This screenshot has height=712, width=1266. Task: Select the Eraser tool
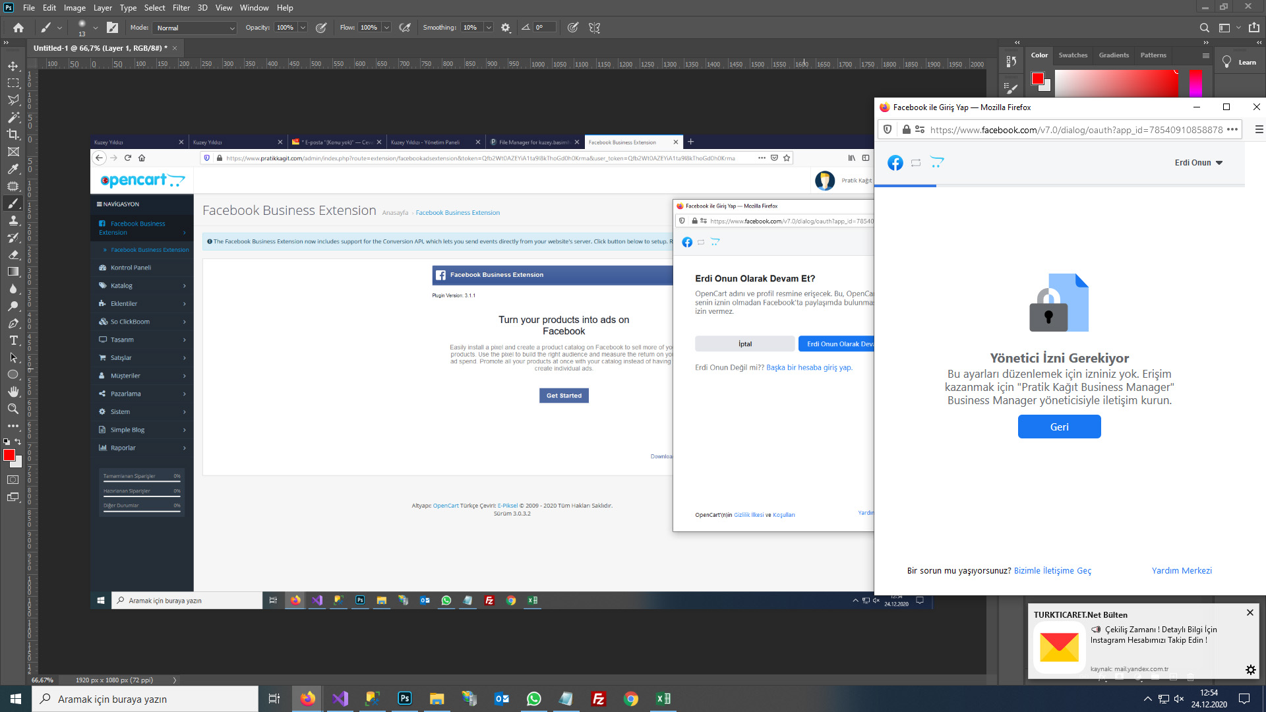coord(13,254)
